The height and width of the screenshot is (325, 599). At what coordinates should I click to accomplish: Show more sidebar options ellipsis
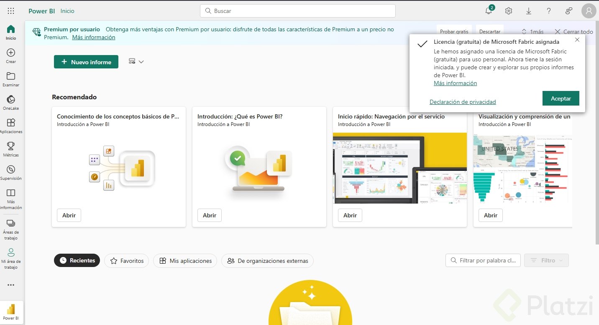(x=11, y=285)
